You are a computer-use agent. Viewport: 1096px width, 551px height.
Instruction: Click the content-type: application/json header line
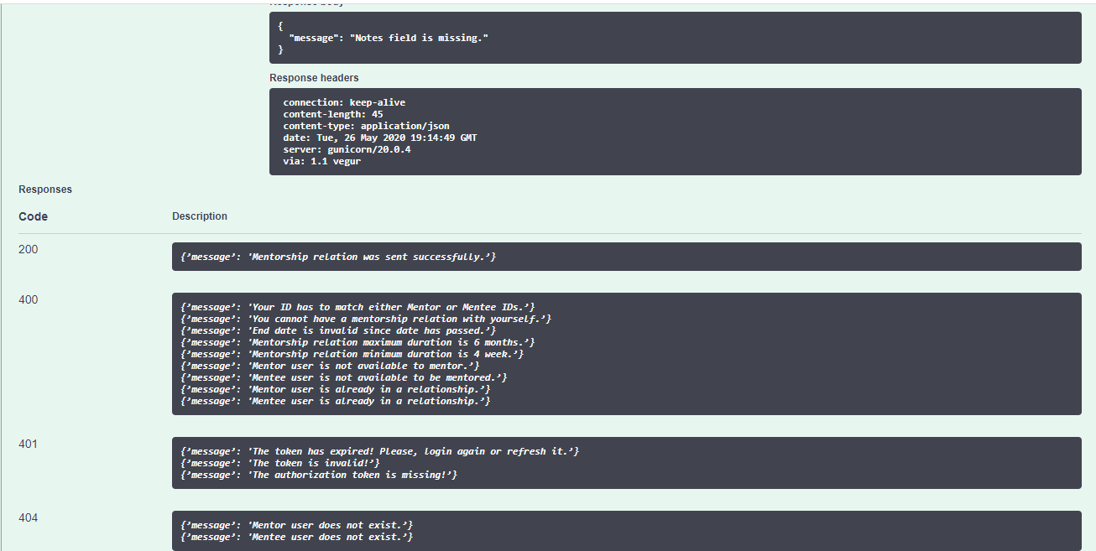tap(366, 126)
